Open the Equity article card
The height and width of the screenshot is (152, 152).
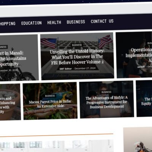pos(144,98)
